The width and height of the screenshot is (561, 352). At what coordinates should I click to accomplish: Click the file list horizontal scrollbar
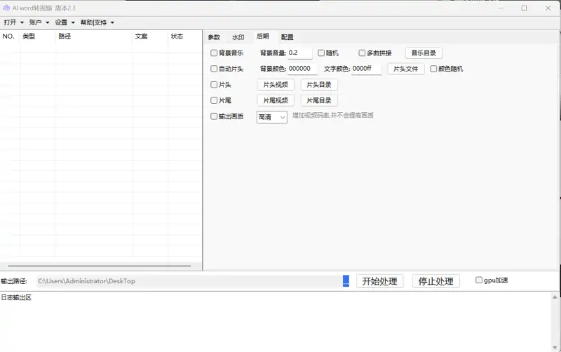[99, 266]
